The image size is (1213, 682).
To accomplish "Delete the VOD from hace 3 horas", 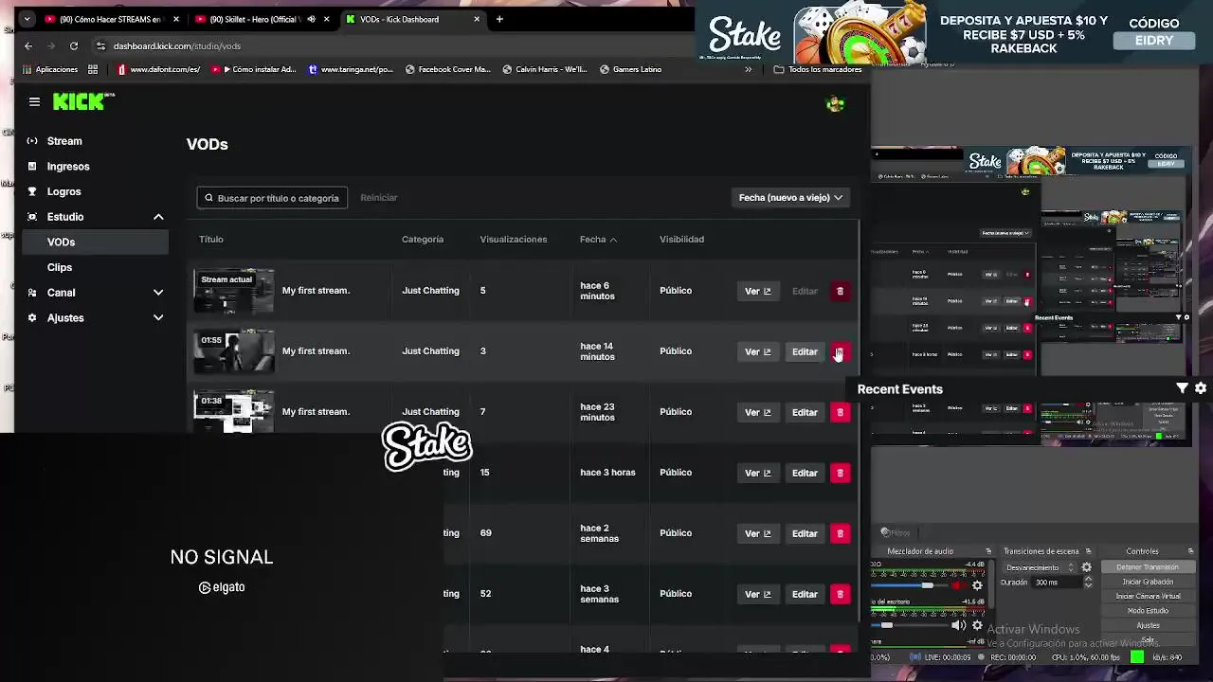I will tap(840, 473).
